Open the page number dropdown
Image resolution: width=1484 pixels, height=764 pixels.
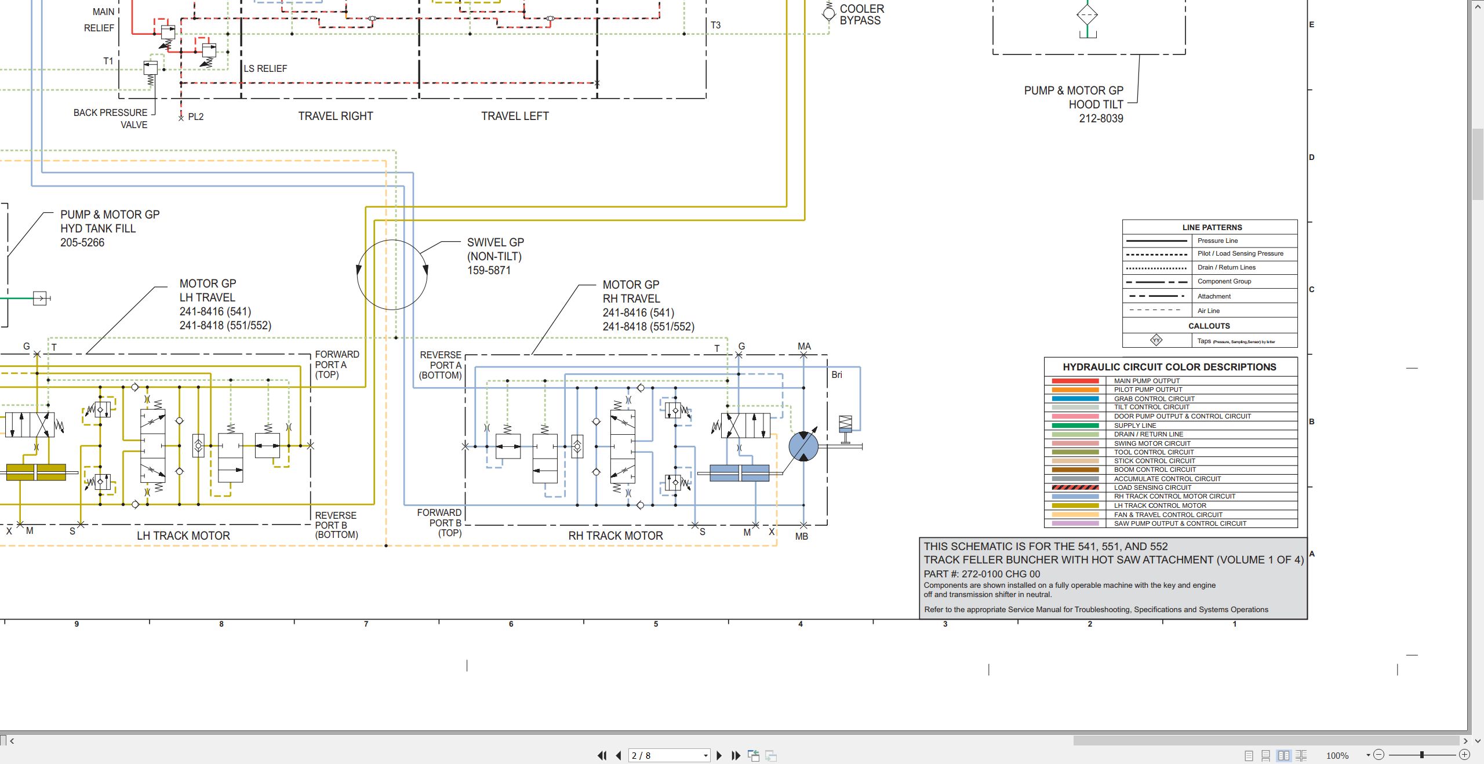705,755
